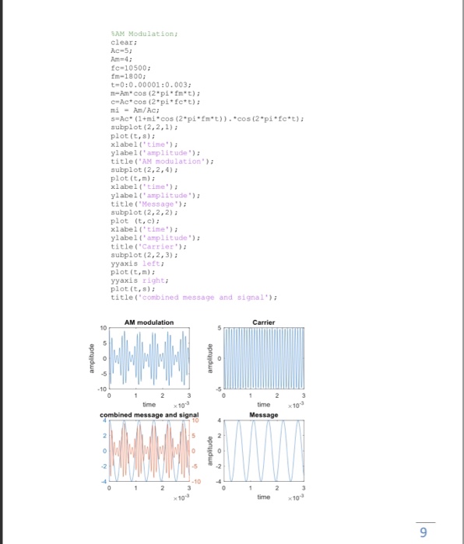Click the 'yyaxis right;' line

139,281
